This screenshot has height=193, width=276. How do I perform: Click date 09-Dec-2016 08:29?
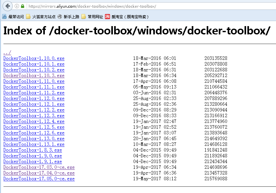click(x=155, y=110)
